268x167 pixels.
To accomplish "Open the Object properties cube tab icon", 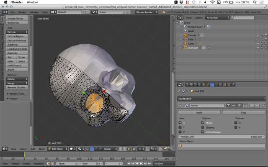I will 204,84.
